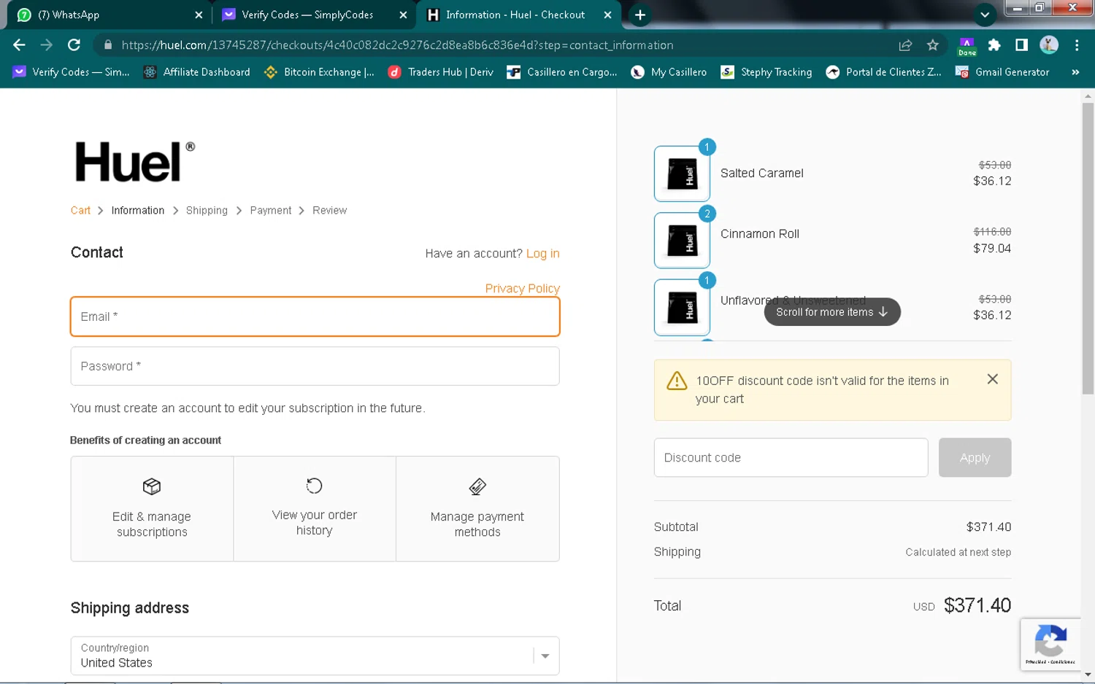Click the Edit & manage subscriptions box icon
The image size is (1095, 684).
tap(152, 486)
